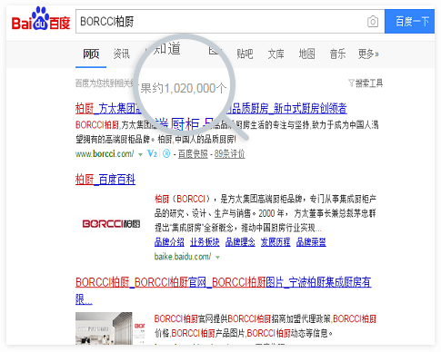The height and width of the screenshot is (352, 441).
Task: Open the 柏厨_方太集团 result title
Action: [x=211, y=108]
